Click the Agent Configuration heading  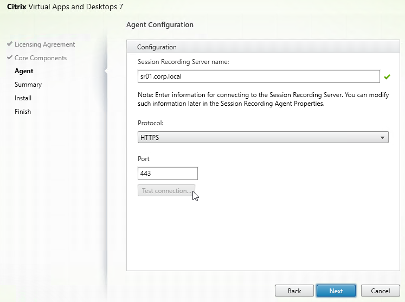159,25
